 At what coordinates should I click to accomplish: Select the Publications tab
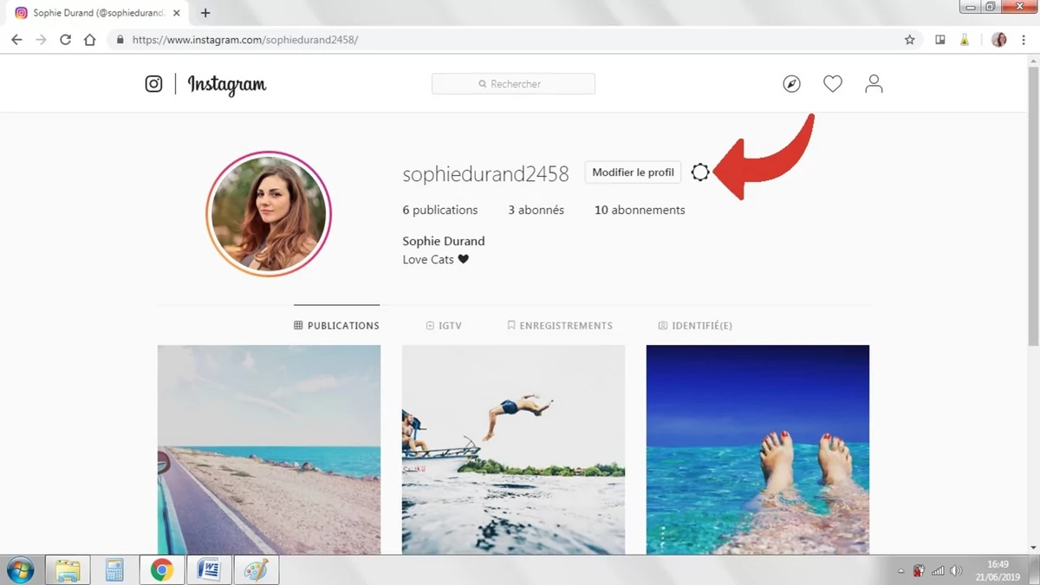coord(336,326)
